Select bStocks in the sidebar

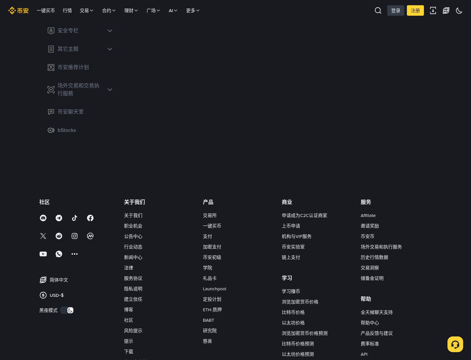tap(67, 130)
